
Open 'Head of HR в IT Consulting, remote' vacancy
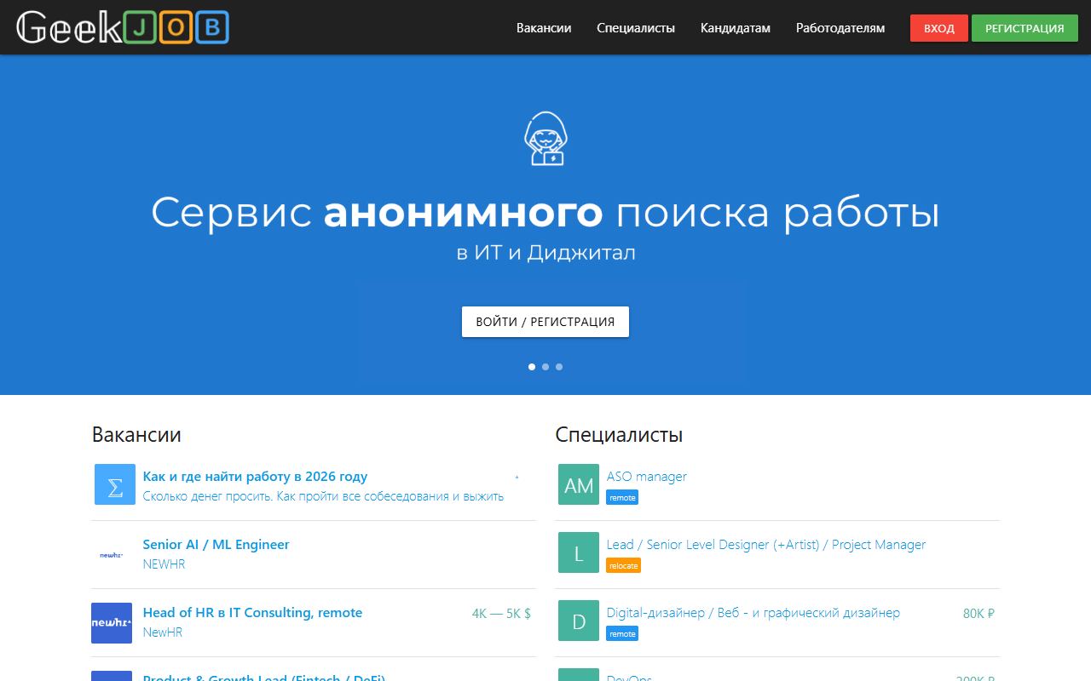[252, 613]
